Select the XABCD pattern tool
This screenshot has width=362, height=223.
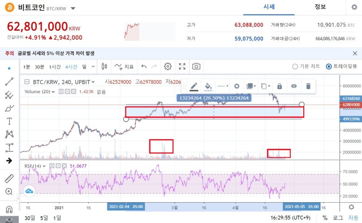[x=9, y=134]
